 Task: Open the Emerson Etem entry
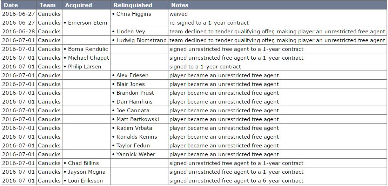point(87,23)
